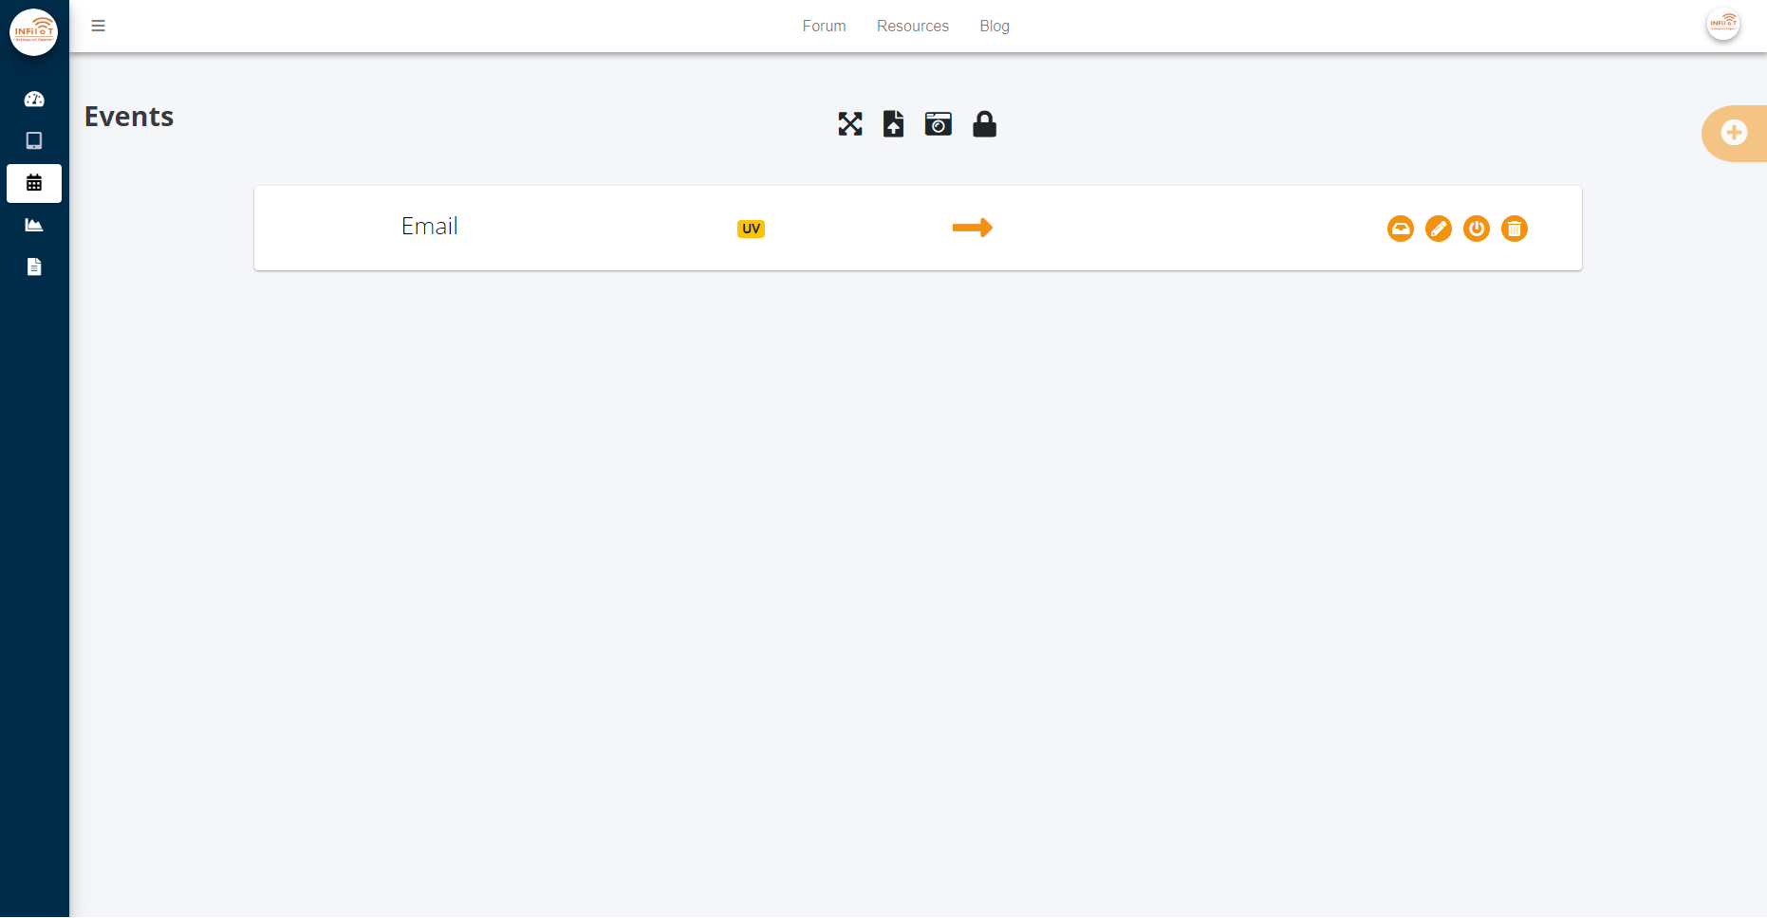Open the Blog link
1767x918 pixels.
click(995, 27)
